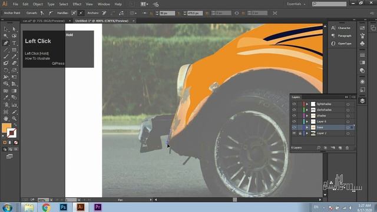Select the Magic Wand tool
377x212 pixels.
tap(5, 36)
